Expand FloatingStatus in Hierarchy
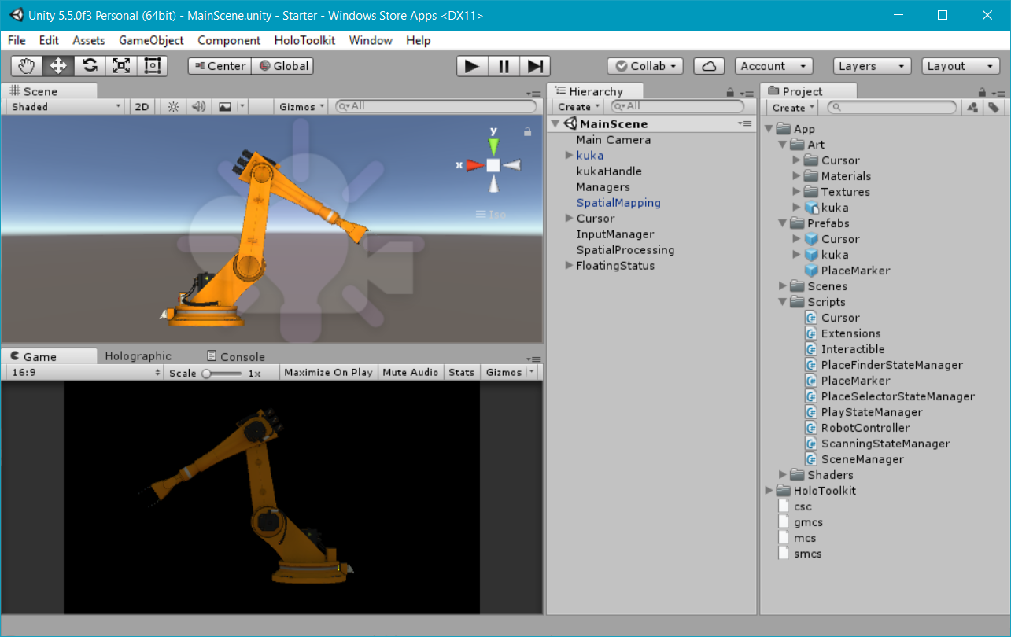 coord(569,266)
